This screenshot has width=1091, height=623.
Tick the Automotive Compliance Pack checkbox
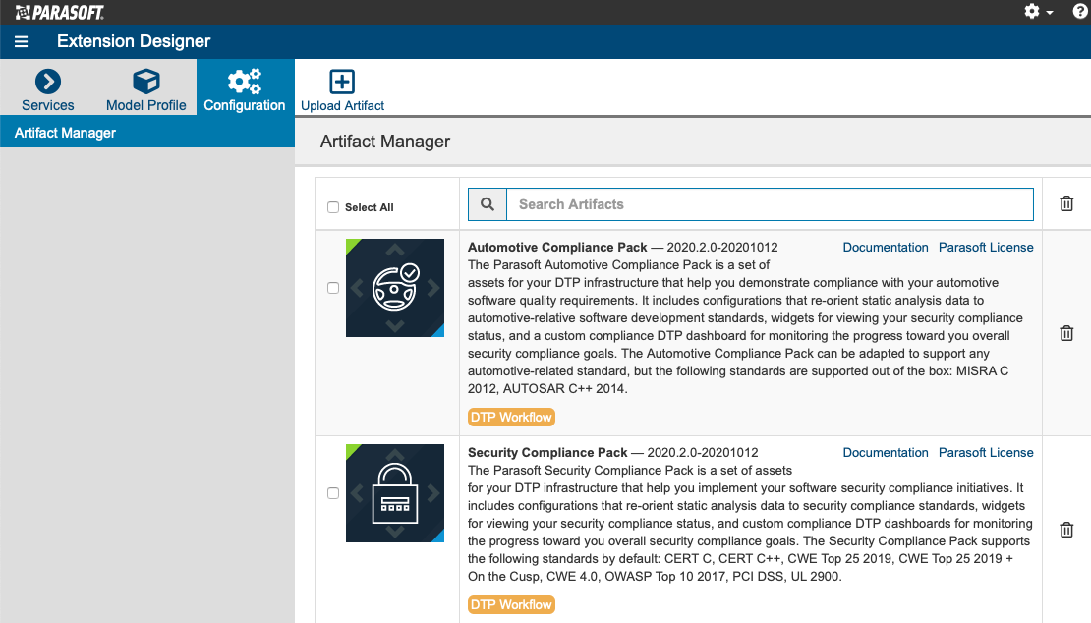[333, 288]
